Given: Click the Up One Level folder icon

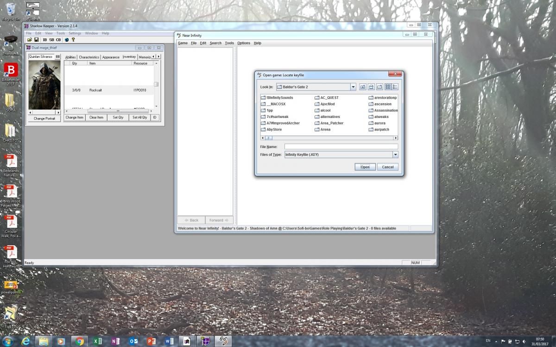Looking at the screenshot, I should click(363, 87).
